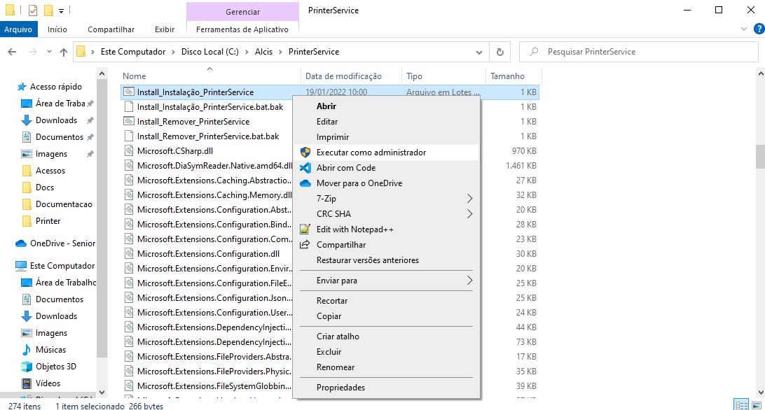Click the Pesquisar PrinterService search field
The width and height of the screenshot is (765, 410).
pyautogui.click(x=639, y=52)
